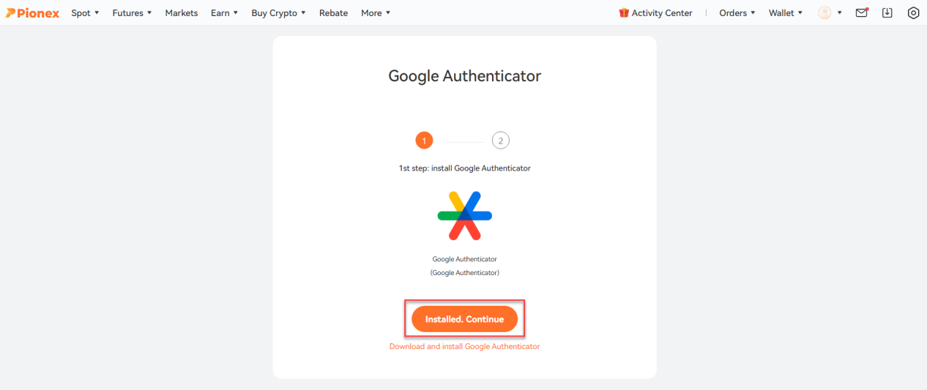Open the mail envelope notifications icon
This screenshot has width=927, height=390.
pyautogui.click(x=862, y=12)
